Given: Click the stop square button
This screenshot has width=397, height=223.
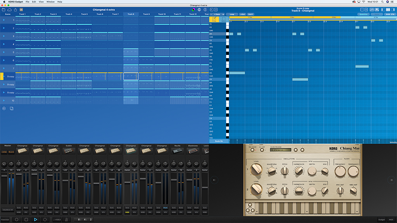Looking at the screenshot, I should point(26,220).
